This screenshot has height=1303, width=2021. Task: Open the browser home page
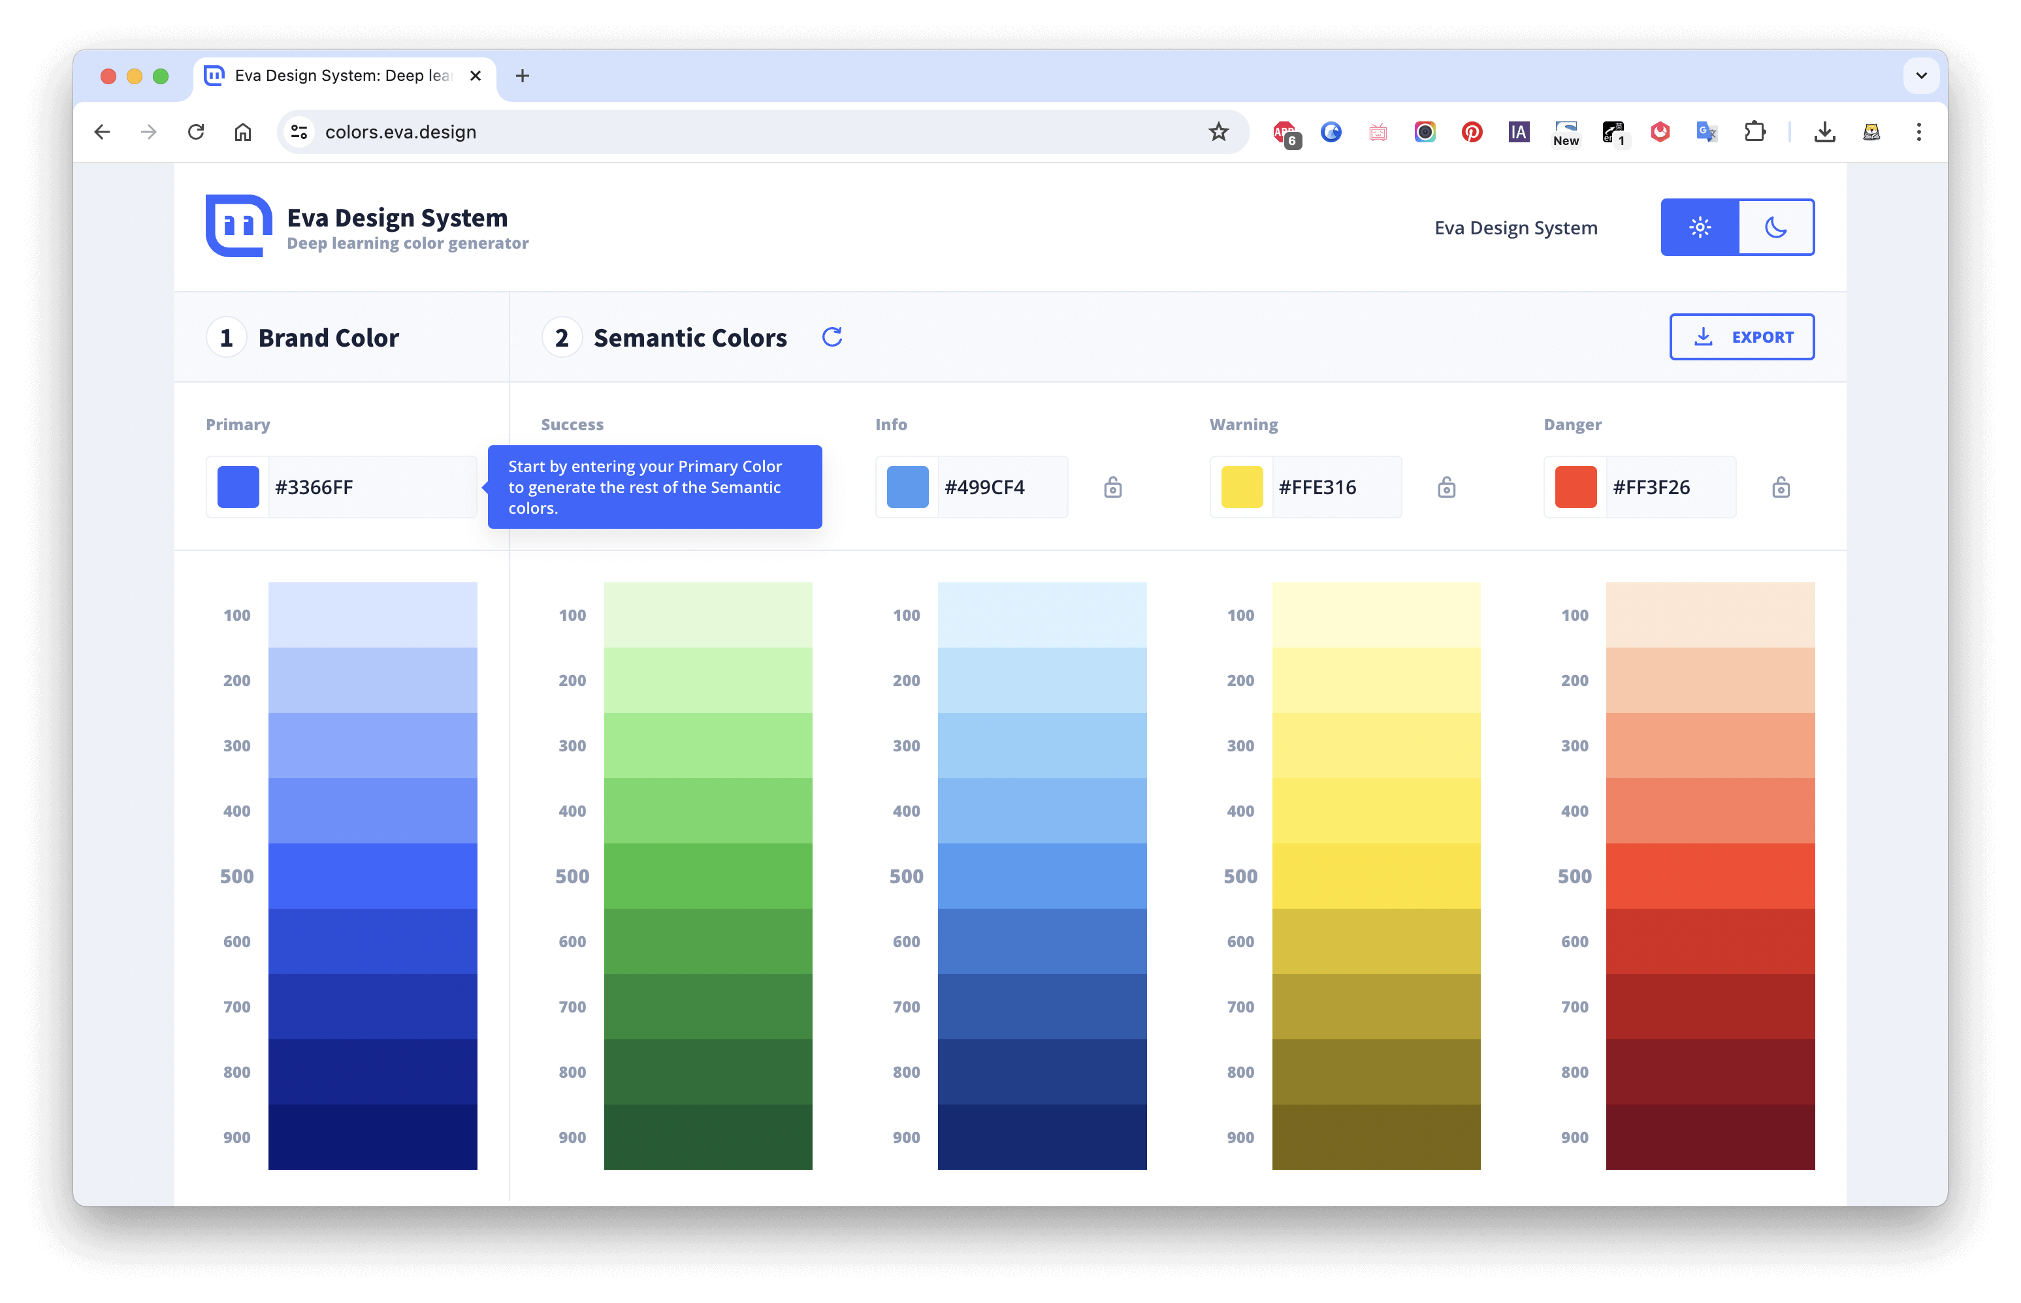(x=243, y=132)
